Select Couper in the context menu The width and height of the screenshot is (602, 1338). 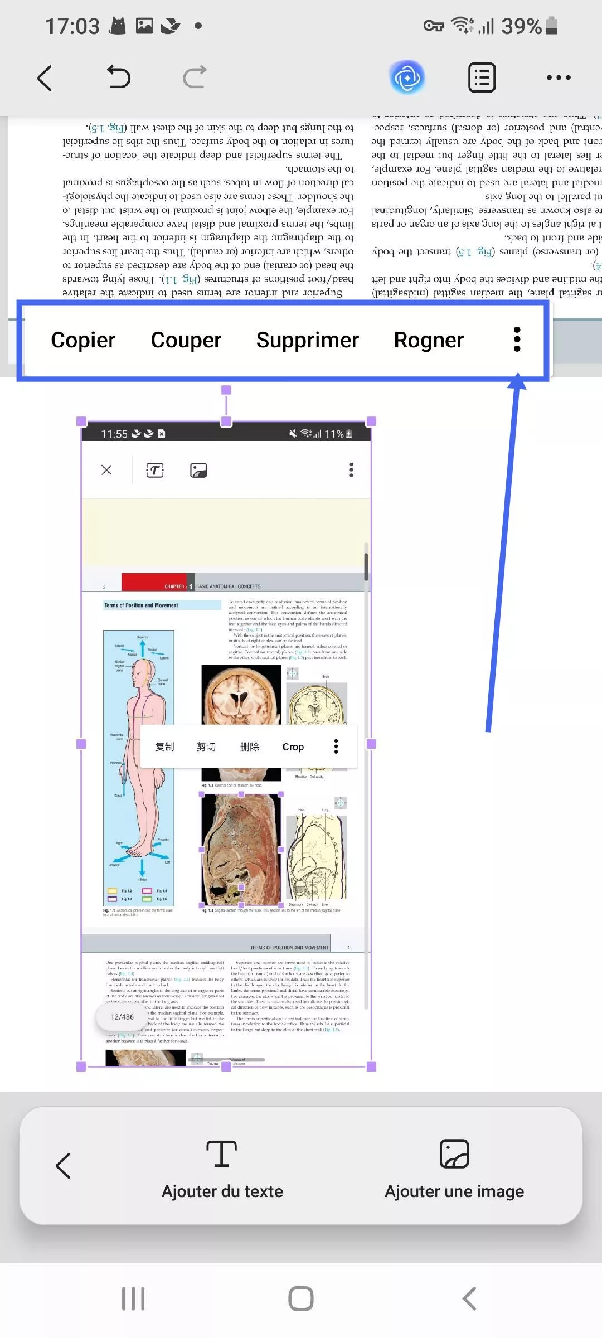(x=186, y=340)
